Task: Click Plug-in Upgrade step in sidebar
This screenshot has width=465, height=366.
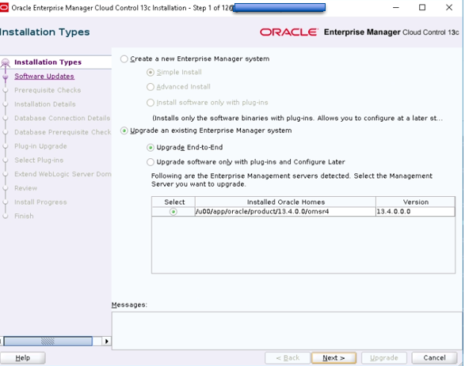Action: pos(40,146)
